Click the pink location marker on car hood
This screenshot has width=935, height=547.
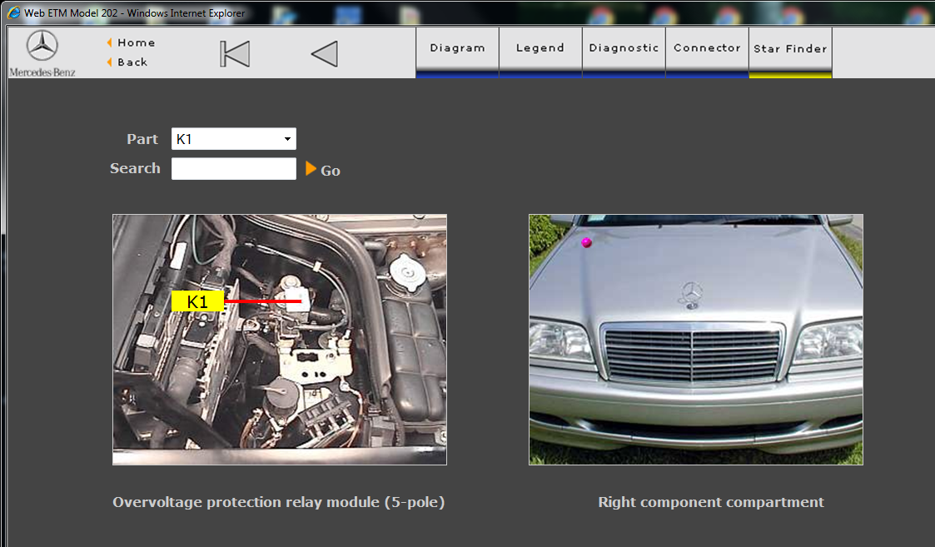click(x=587, y=242)
